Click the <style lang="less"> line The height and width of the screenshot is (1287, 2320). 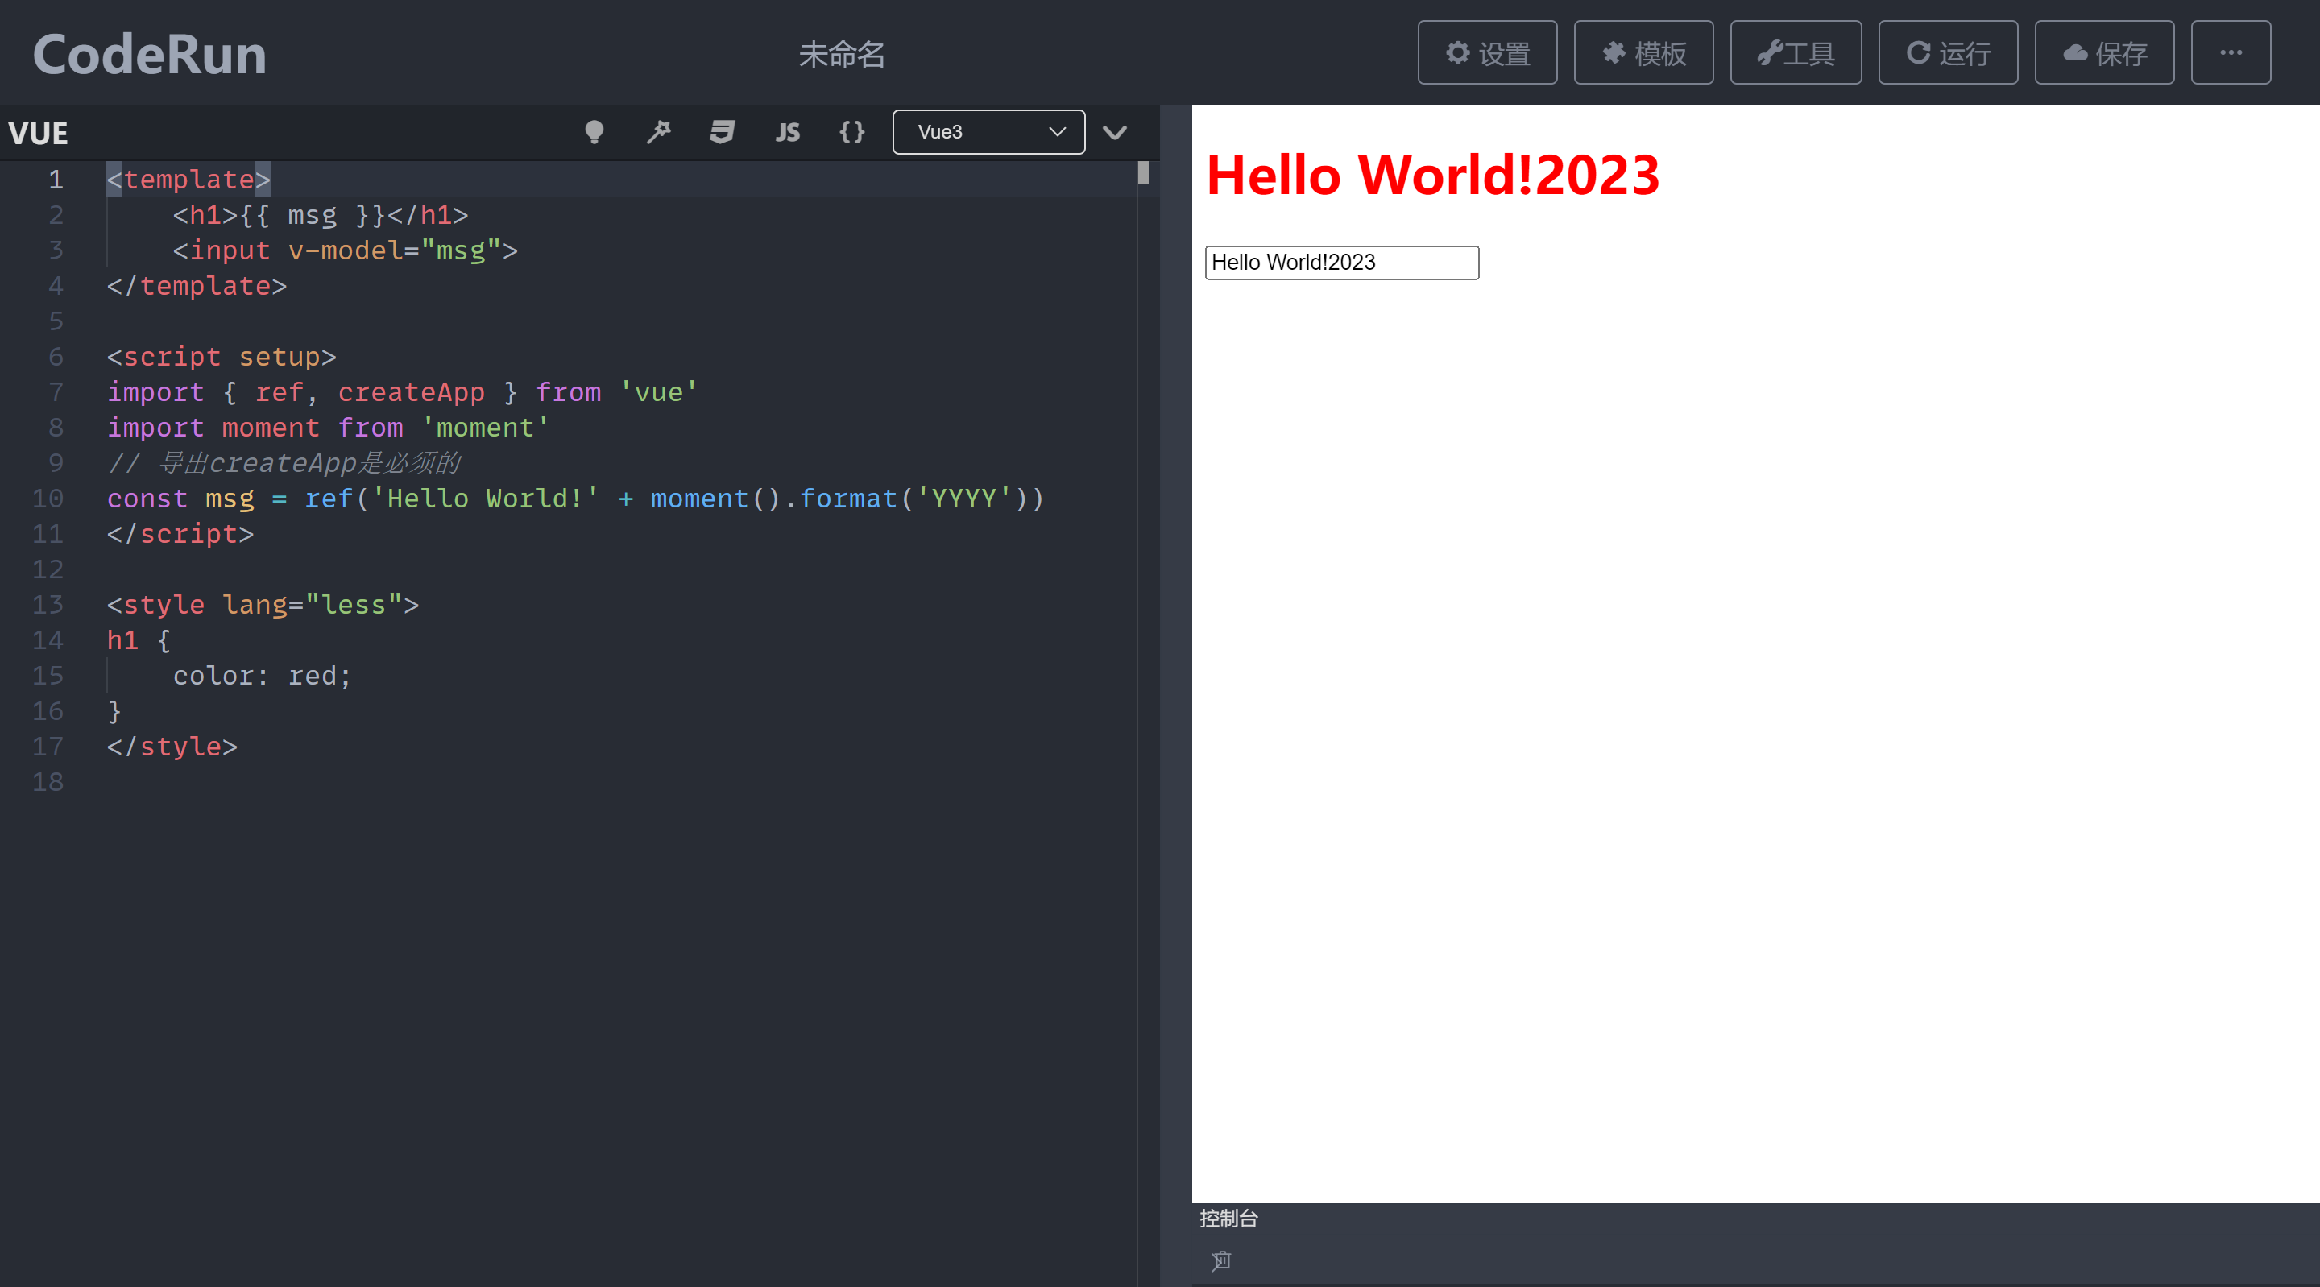(263, 604)
